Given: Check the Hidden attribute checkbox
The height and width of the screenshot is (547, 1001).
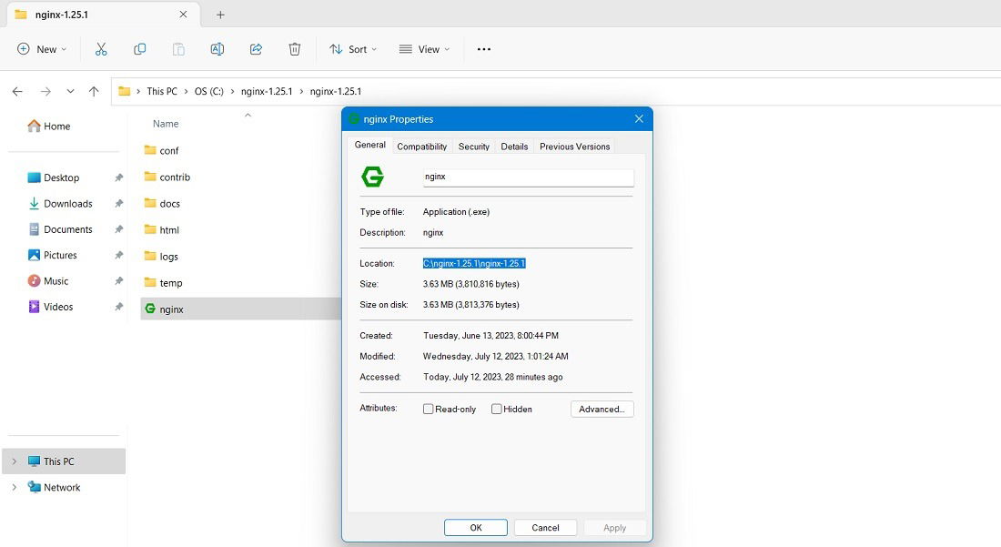Looking at the screenshot, I should [x=496, y=409].
